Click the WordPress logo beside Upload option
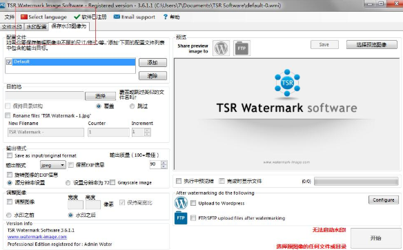Image resolution: width=403 pixels, height=250 pixels. point(181,202)
